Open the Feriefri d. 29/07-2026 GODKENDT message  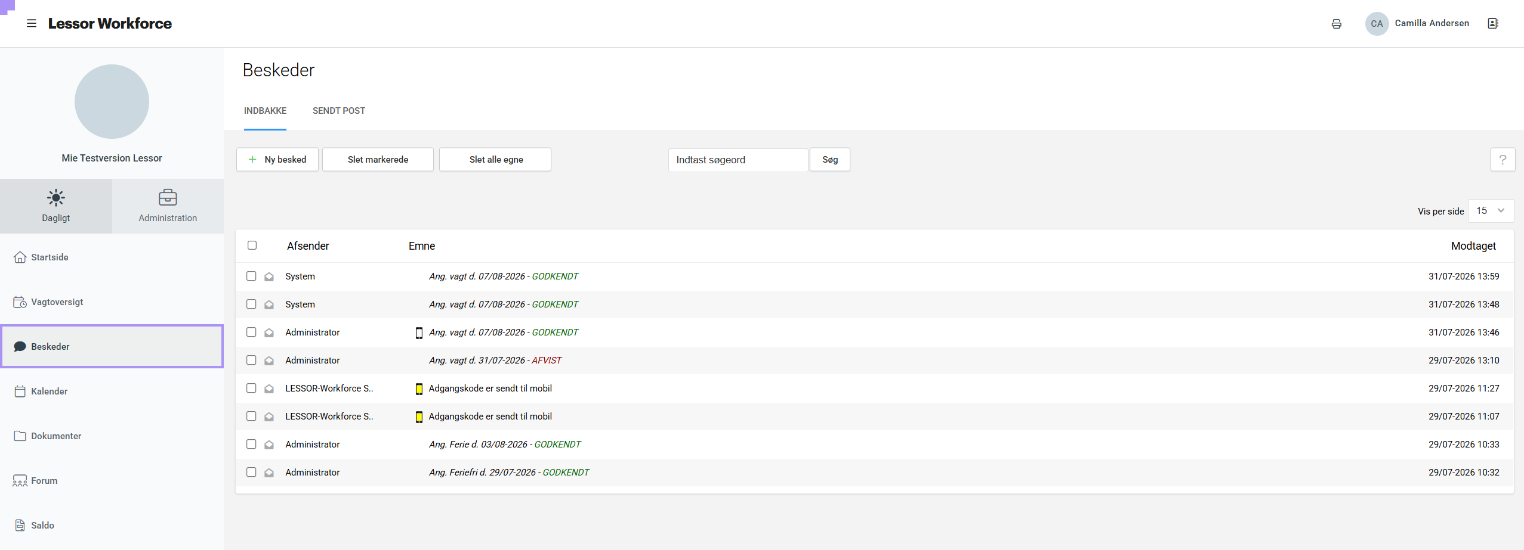(x=509, y=473)
